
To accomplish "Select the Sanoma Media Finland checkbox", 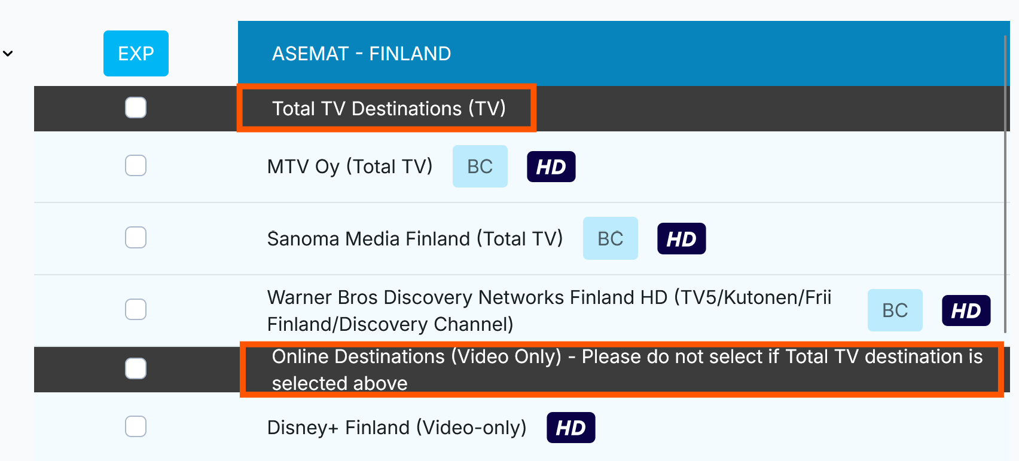I will click(136, 238).
